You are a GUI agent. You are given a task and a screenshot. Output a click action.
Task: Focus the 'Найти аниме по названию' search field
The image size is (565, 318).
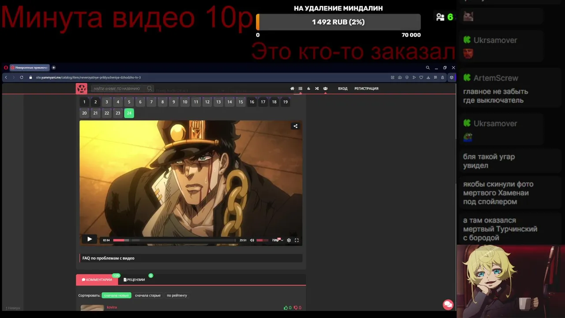(118, 89)
